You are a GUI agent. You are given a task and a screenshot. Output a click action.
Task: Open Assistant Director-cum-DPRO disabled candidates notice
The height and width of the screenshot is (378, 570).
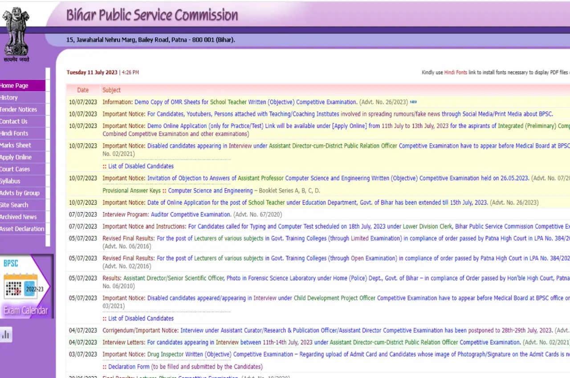[358, 146]
